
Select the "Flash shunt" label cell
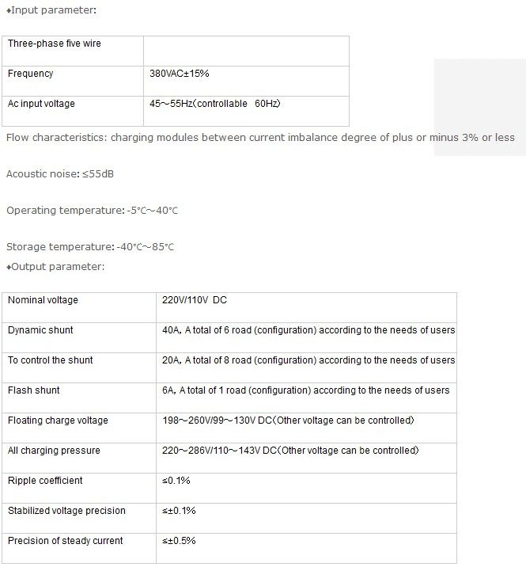[x=34, y=390]
